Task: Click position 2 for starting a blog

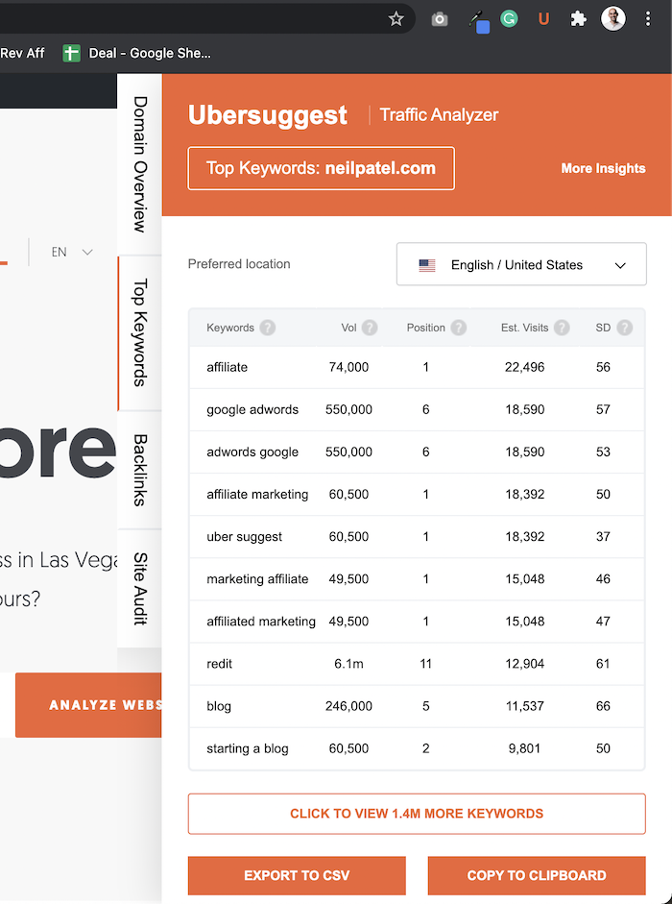Action: coord(426,748)
